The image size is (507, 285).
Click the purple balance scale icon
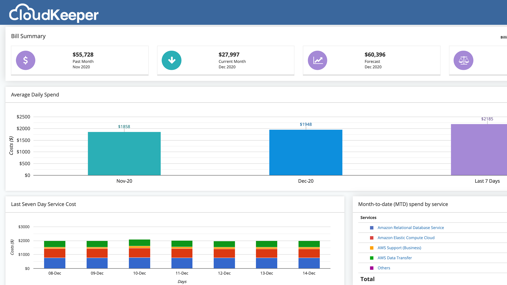[463, 60]
